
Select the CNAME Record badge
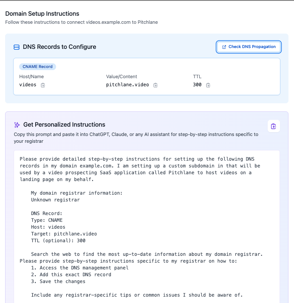37,67
